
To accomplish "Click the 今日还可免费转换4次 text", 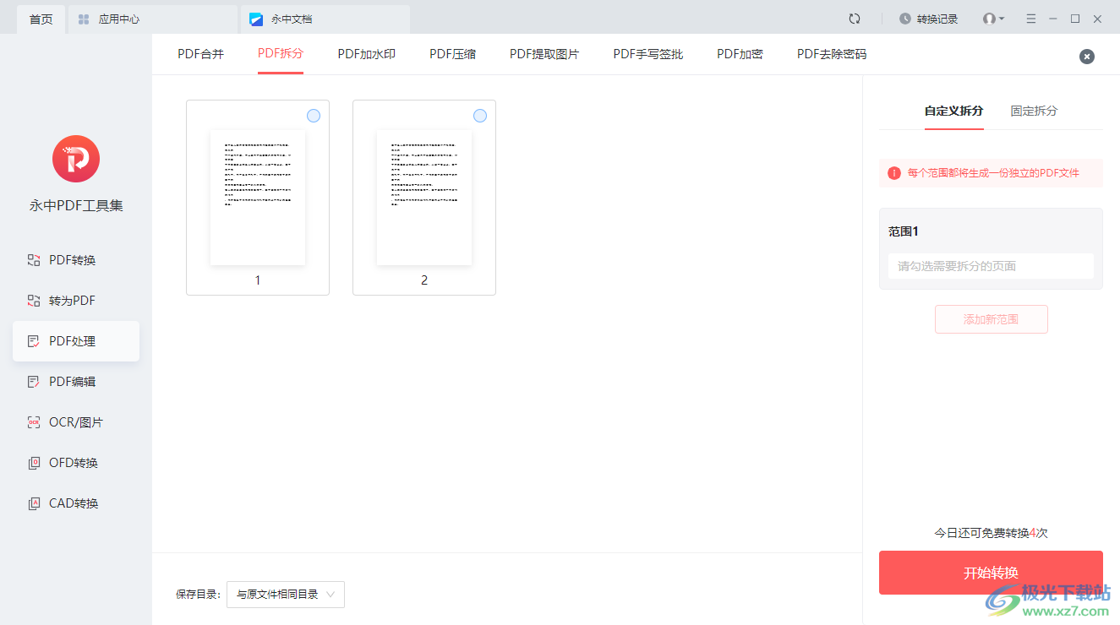I will click(991, 533).
